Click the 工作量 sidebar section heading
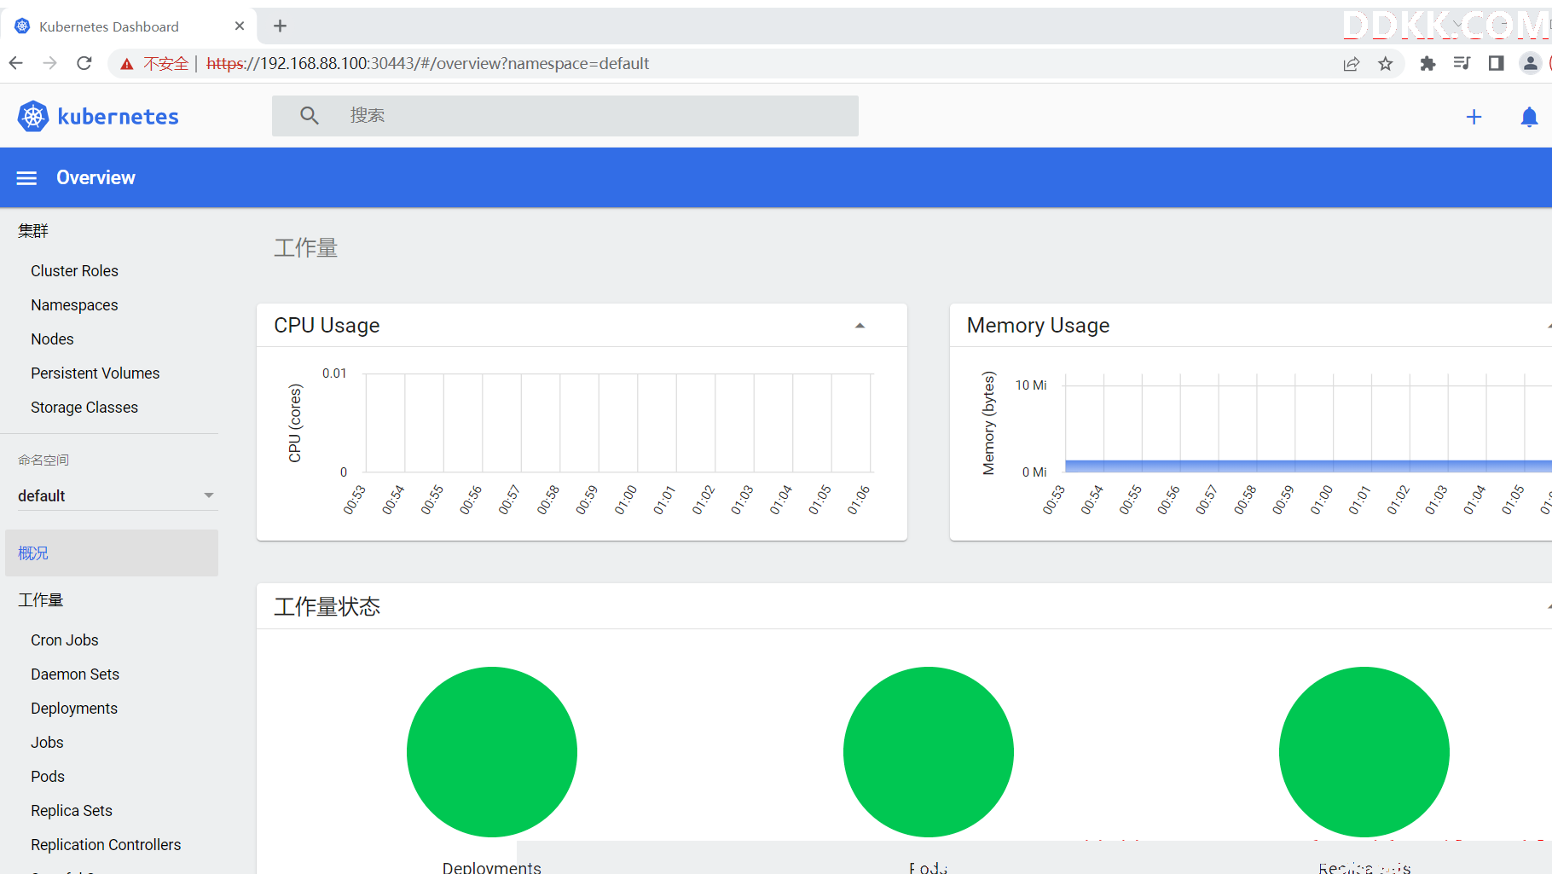1552x874 pixels. (41, 600)
